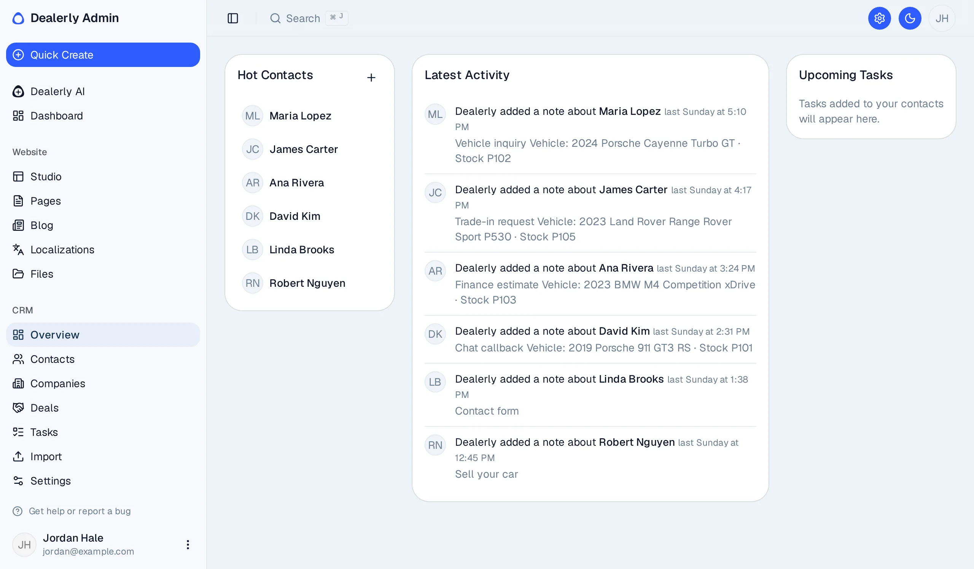Open Pages in the sidebar
974x569 pixels.
click(x=103, y=201)
